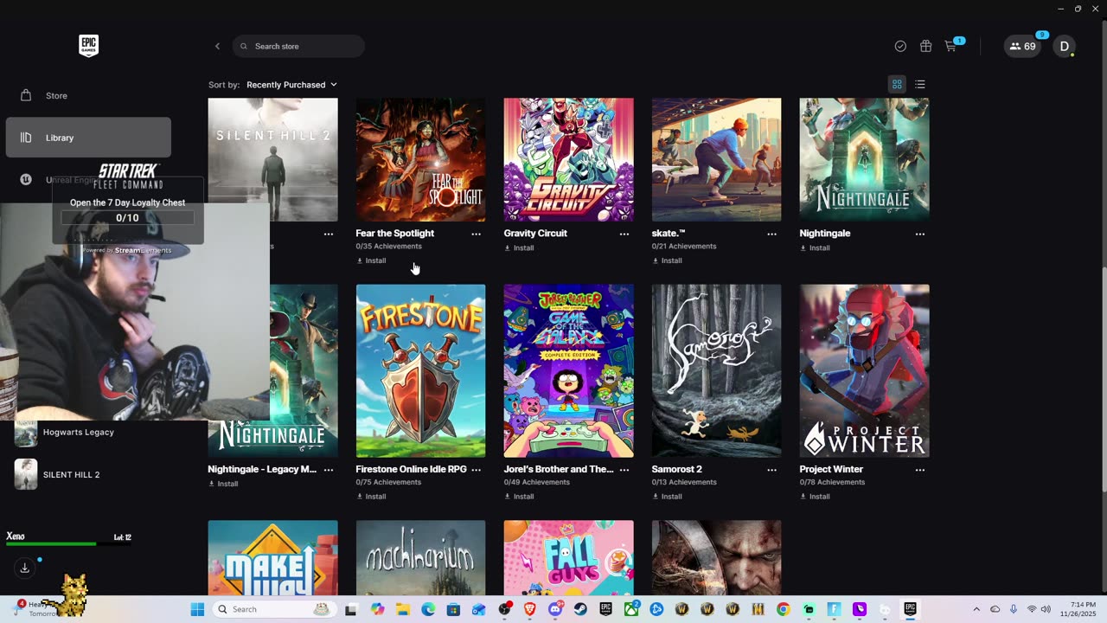Screen dimensions: 1107x623
Task: Open the downloads icon in sidebar
Action: pos(25,568)
